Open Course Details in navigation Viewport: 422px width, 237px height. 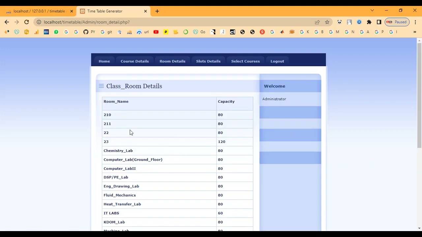135,61
